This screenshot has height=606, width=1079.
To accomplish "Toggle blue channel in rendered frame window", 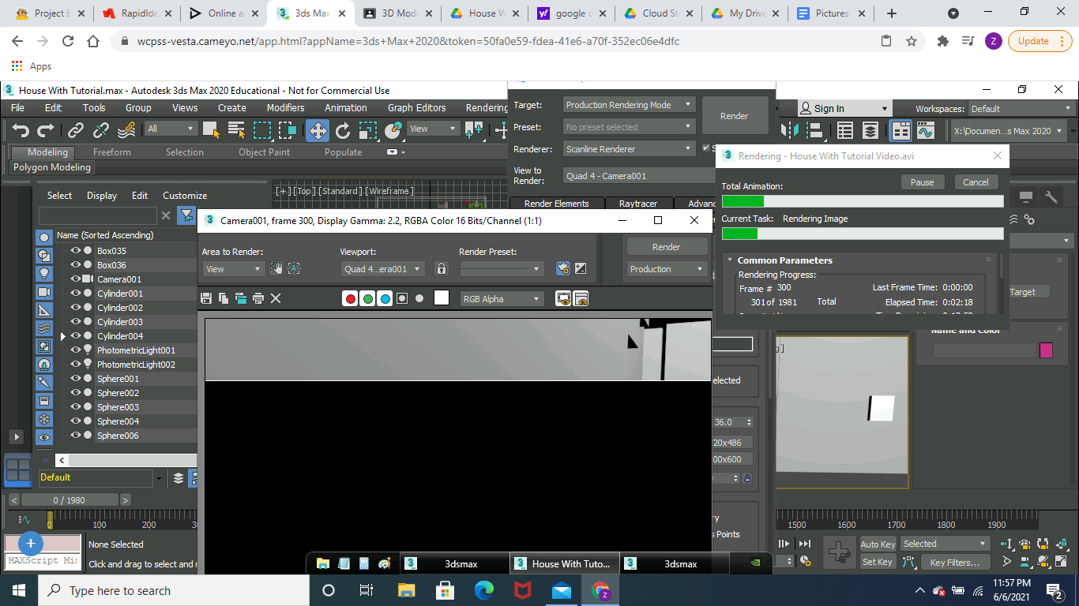I will pos(385,298).
